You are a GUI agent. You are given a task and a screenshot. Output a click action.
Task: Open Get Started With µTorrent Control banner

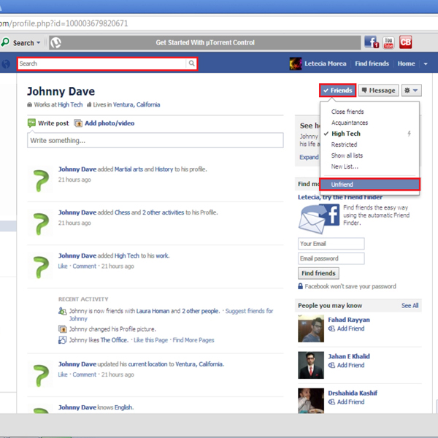(204, 43)
